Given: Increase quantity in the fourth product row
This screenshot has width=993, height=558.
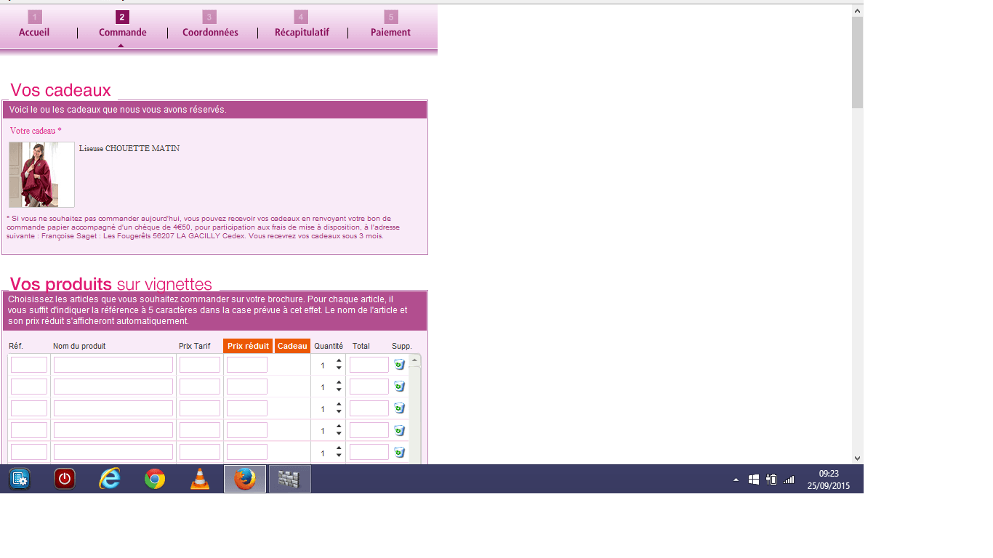Looking at the screenshot, I should coord(339,426).
